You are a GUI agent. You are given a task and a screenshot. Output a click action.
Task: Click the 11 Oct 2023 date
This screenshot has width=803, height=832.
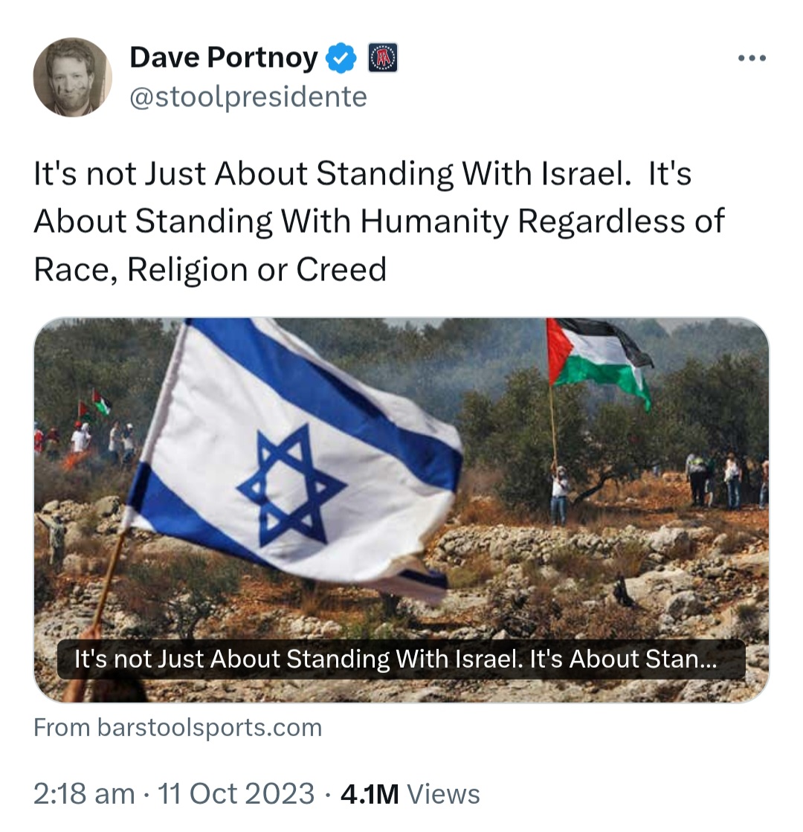pyautogui.click(x=236, y=794)
